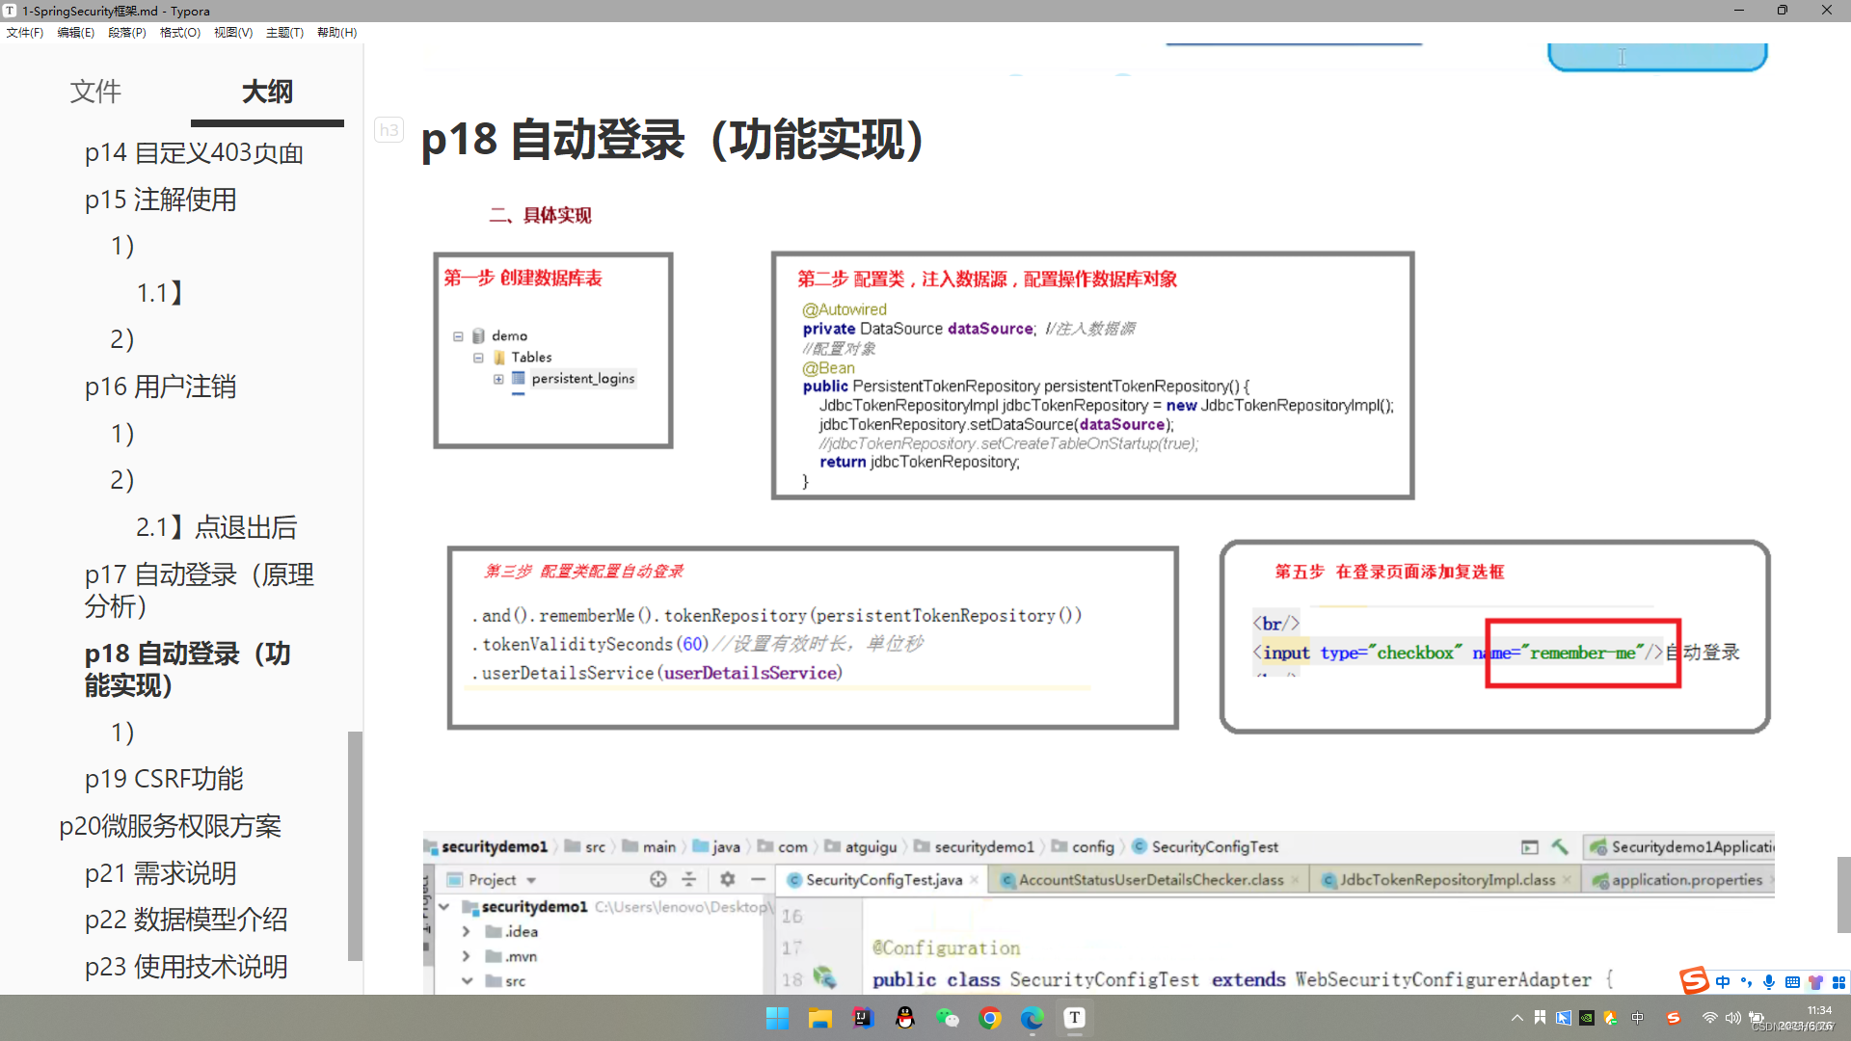Jump to outline entry p19 CSRF功能
The image size is (1851, 1041).
point(164,778)
